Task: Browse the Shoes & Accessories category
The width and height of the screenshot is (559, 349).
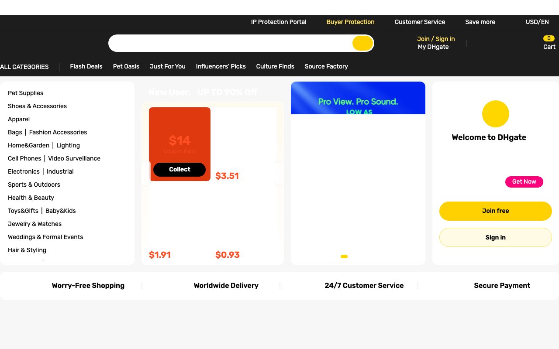Action: click(37, 106)
